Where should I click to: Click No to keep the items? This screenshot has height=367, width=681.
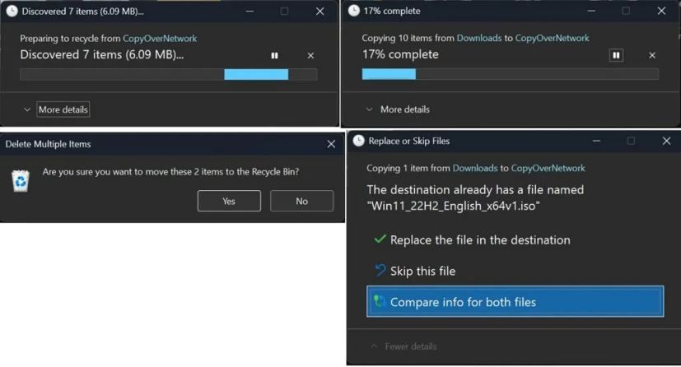[x=301, y=201]
